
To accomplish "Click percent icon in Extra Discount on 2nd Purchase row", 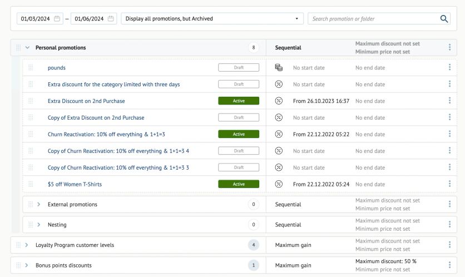I will pos(279,101).
